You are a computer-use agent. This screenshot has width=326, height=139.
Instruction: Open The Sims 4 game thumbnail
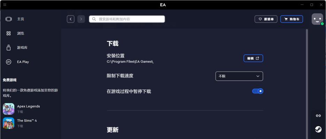click(x=8, y=123)
